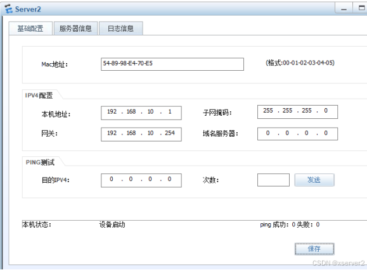The height and width of the screenshot is (270, 367).
Task: Click the 域名服务器 address field
Action: (297, 134)
